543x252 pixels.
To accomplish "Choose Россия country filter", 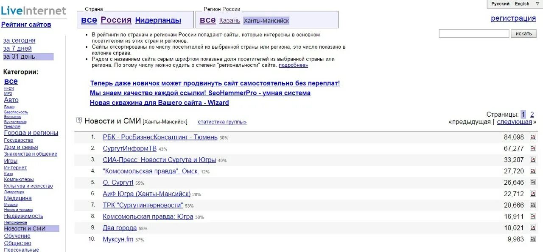I will pyautogui.click(x=116, y=20).
